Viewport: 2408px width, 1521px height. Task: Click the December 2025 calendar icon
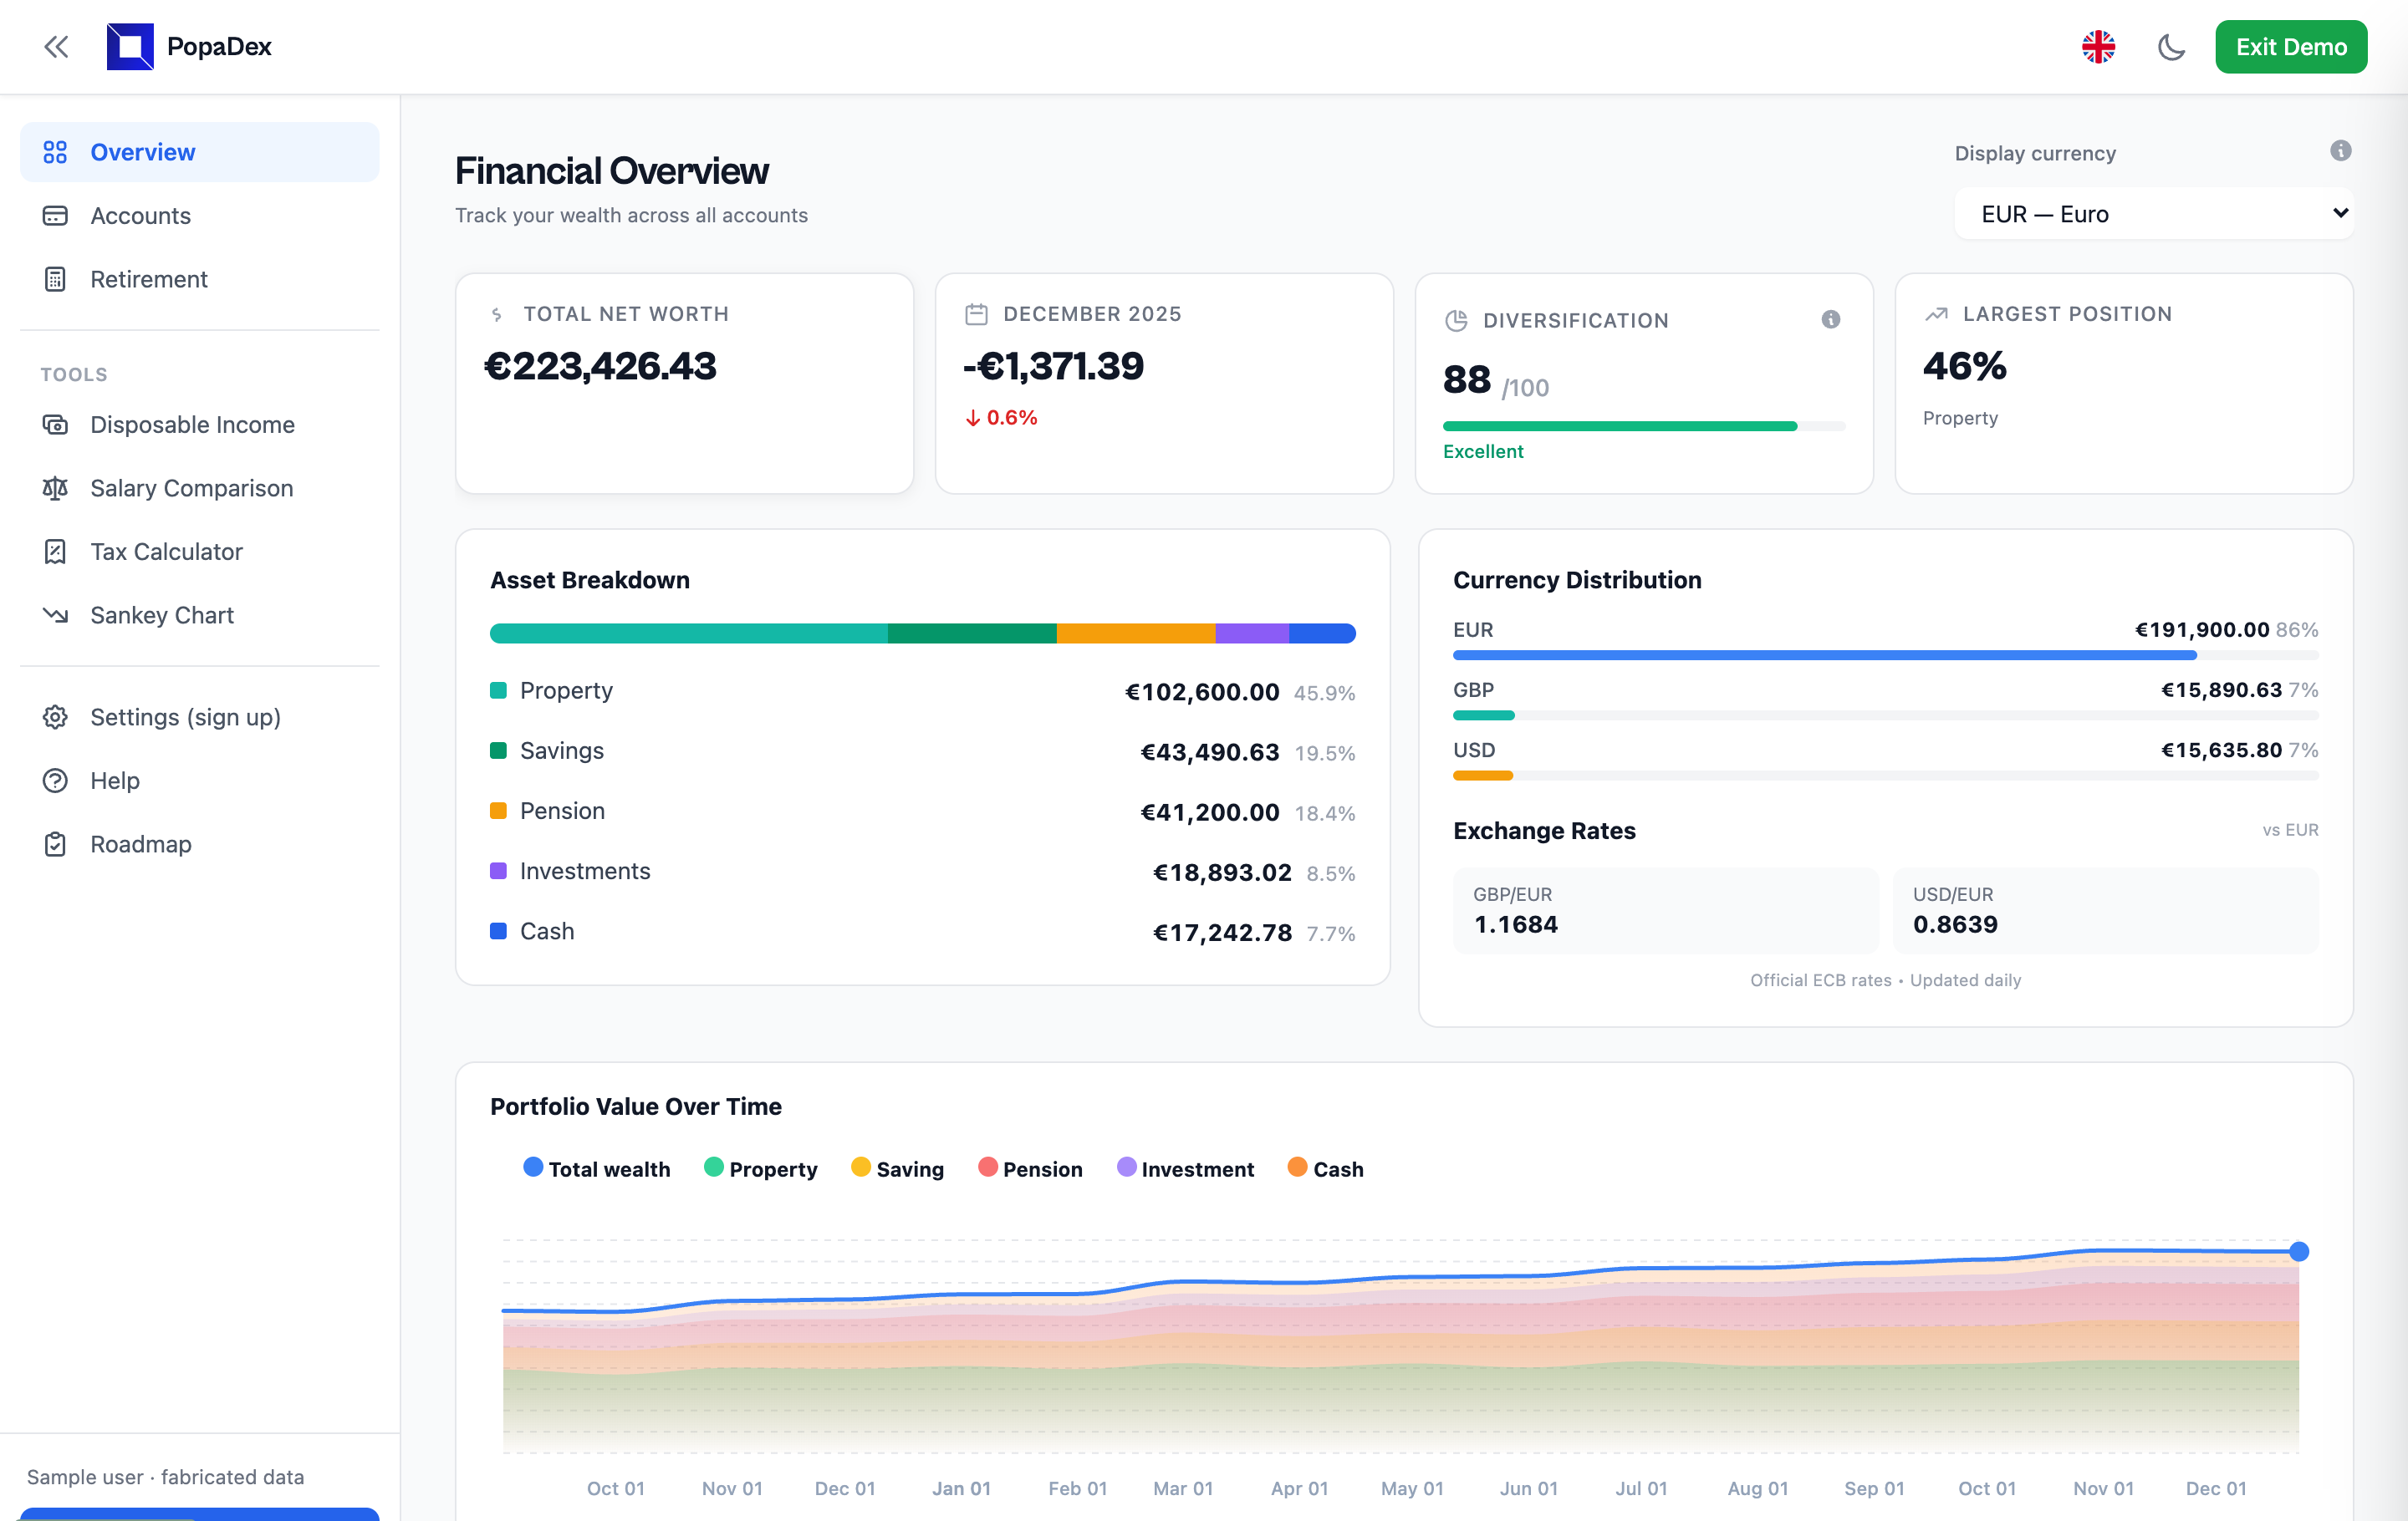[976, 313]
